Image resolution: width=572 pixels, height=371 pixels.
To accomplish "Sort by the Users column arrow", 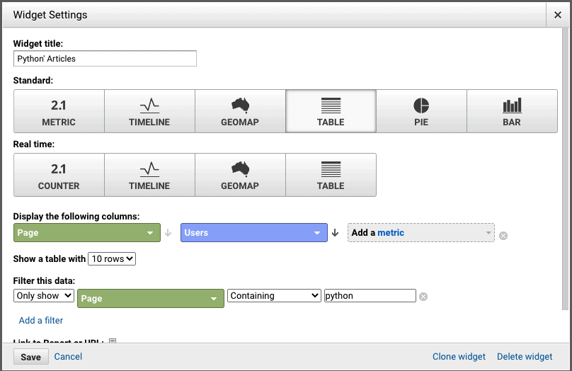I will [336, 233].
